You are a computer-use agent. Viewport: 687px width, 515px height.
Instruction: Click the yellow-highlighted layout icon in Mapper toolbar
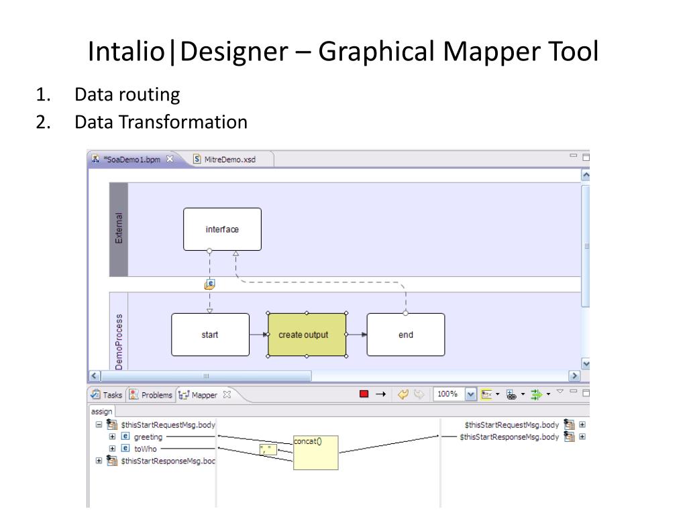click(486, 394)
